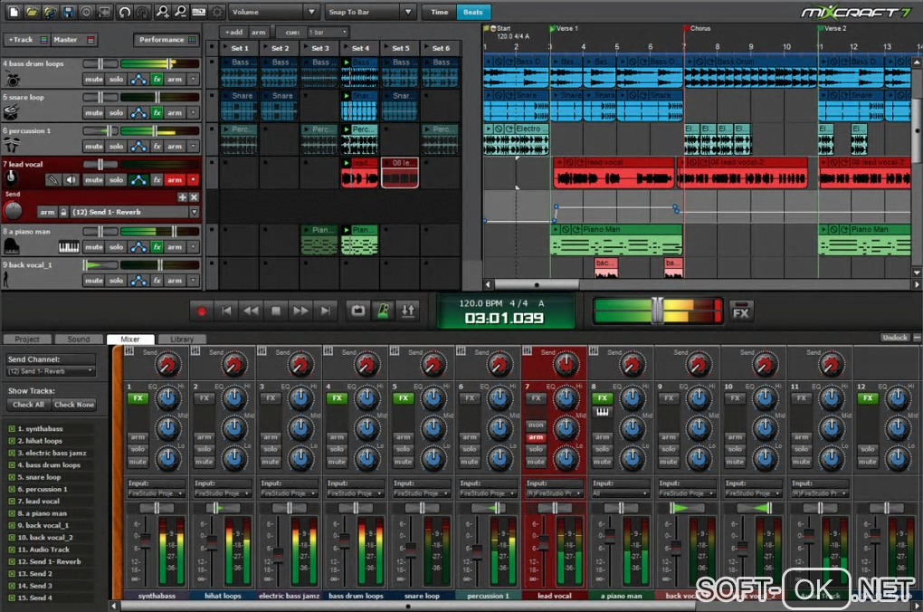Click the Record button in the transport
Image resolution: width=923 pixels, height=612 pixels.
(x=202, y=311)
